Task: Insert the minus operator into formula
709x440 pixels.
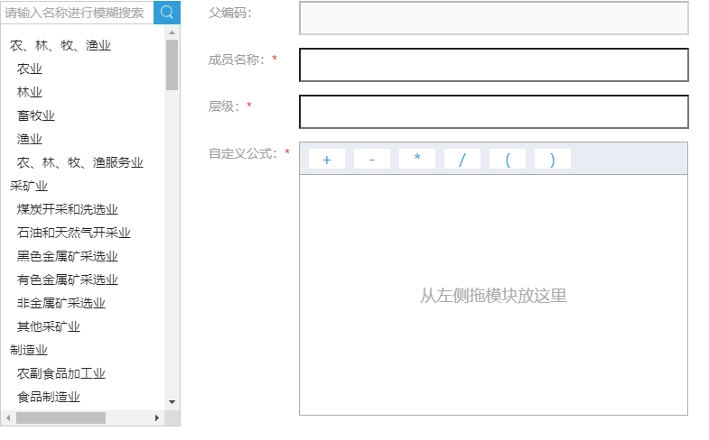Action: point(371,160)
